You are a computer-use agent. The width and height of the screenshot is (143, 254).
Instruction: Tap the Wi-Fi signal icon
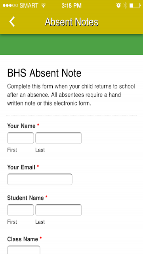tap(43, 6)
